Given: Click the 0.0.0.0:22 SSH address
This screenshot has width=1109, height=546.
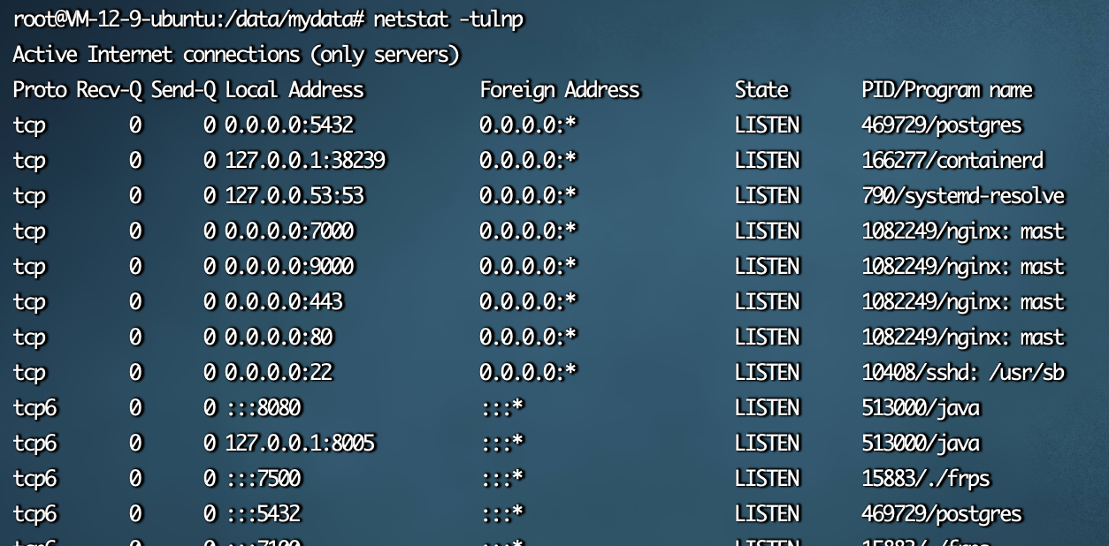Looking at the screenshot, I should coord(278,372).
